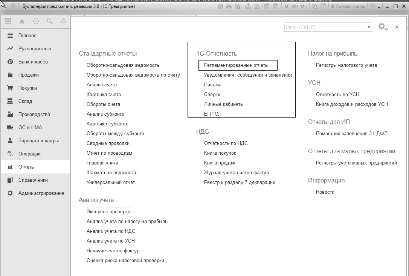This screenshot has width=409, height=276.
Task: Click the zoom magnifier plus icon
Action: 314,6
